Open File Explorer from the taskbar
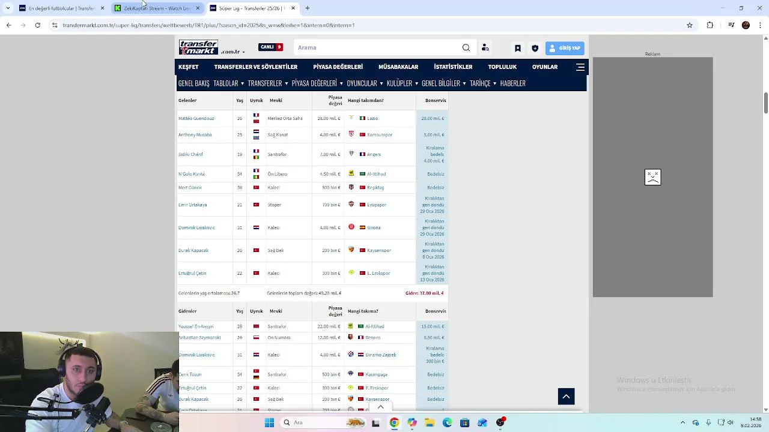769x432 pixels. coord(430,423)
